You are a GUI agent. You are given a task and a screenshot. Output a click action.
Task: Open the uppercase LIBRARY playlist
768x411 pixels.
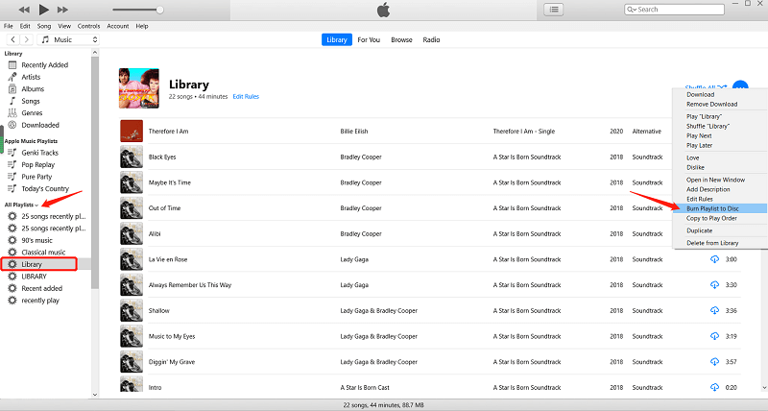coord(34,277)
